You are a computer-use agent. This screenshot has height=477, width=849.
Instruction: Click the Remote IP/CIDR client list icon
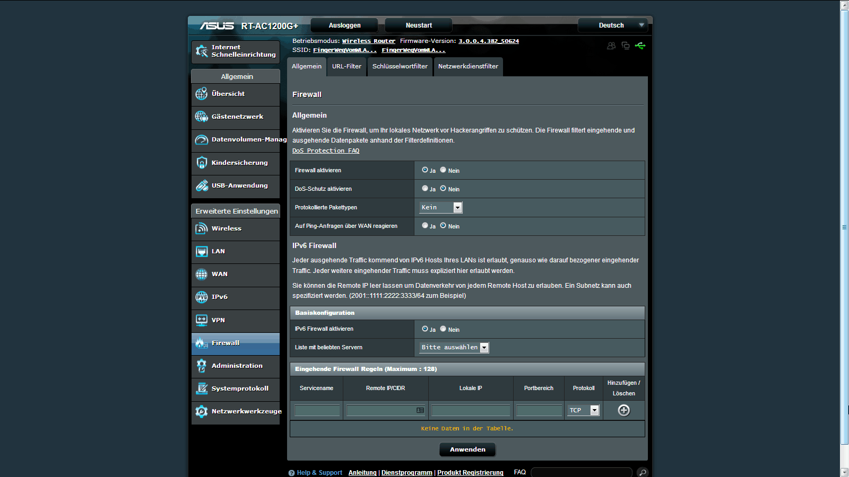click(420, 410)
